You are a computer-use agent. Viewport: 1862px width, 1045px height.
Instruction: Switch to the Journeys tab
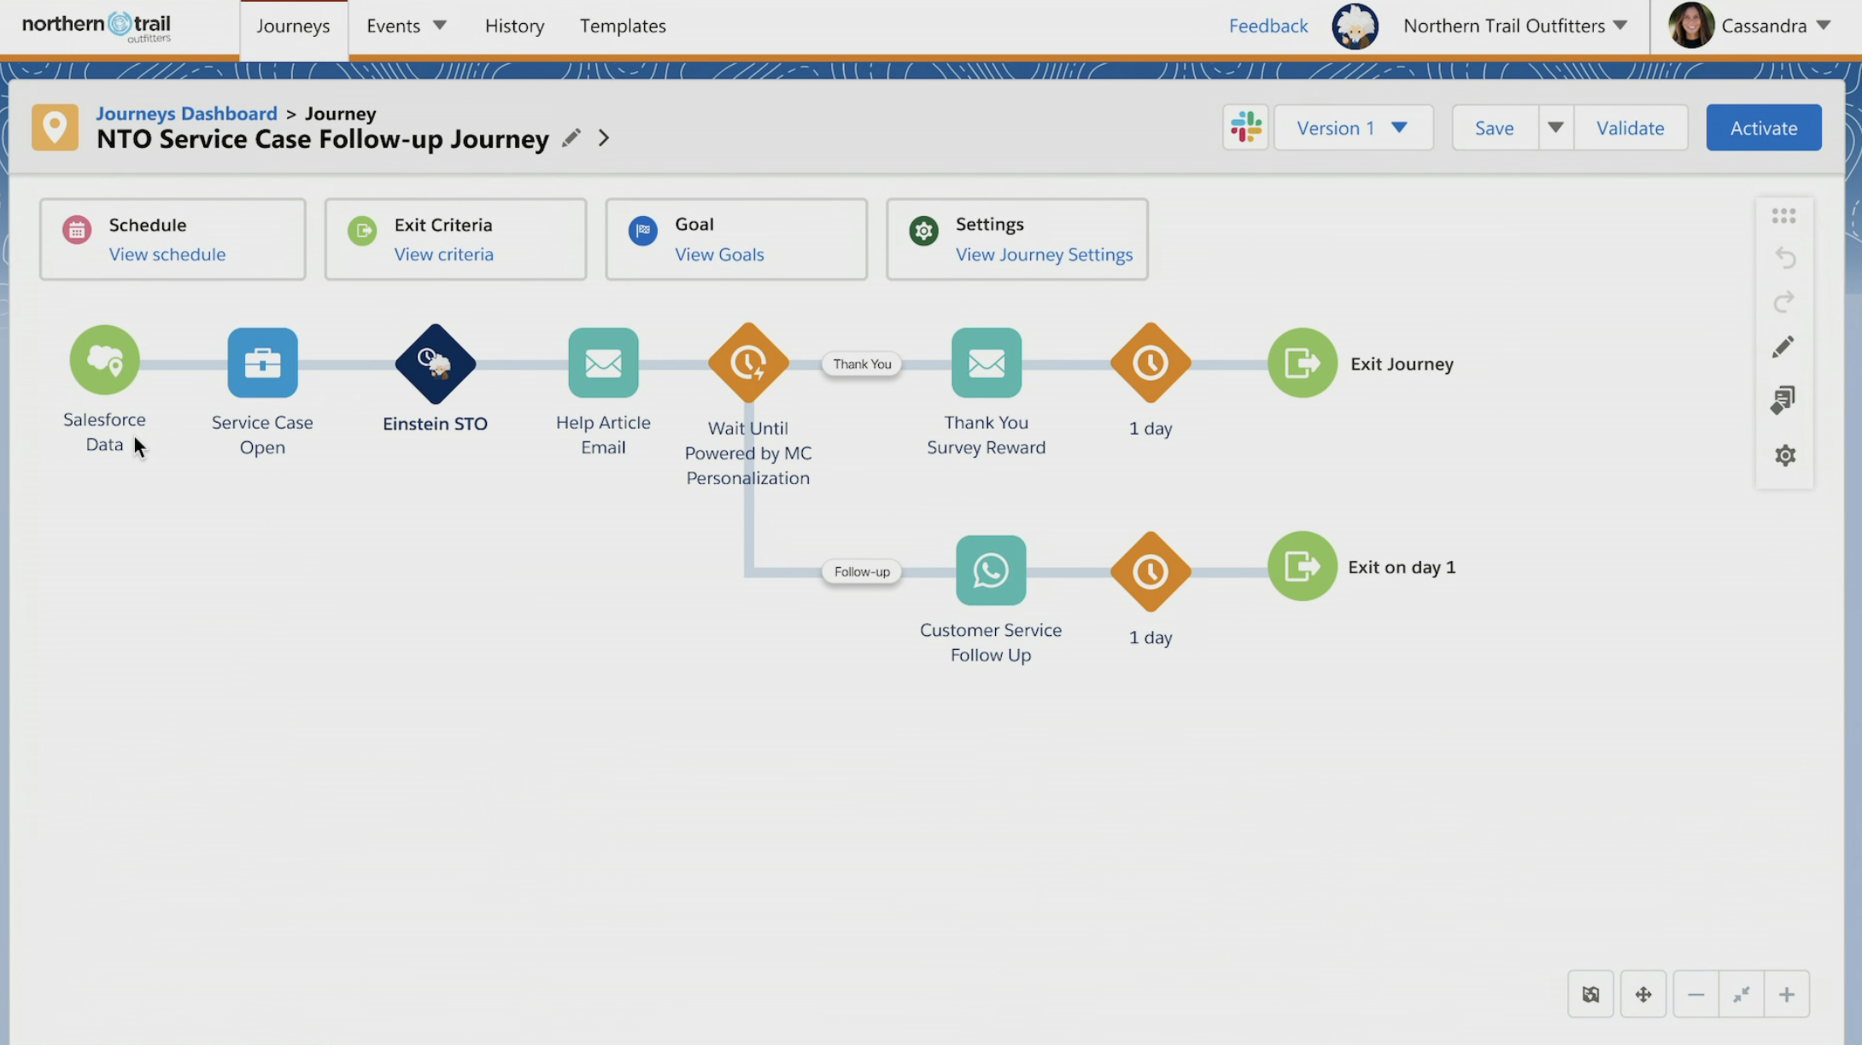(x=293, y=26)
